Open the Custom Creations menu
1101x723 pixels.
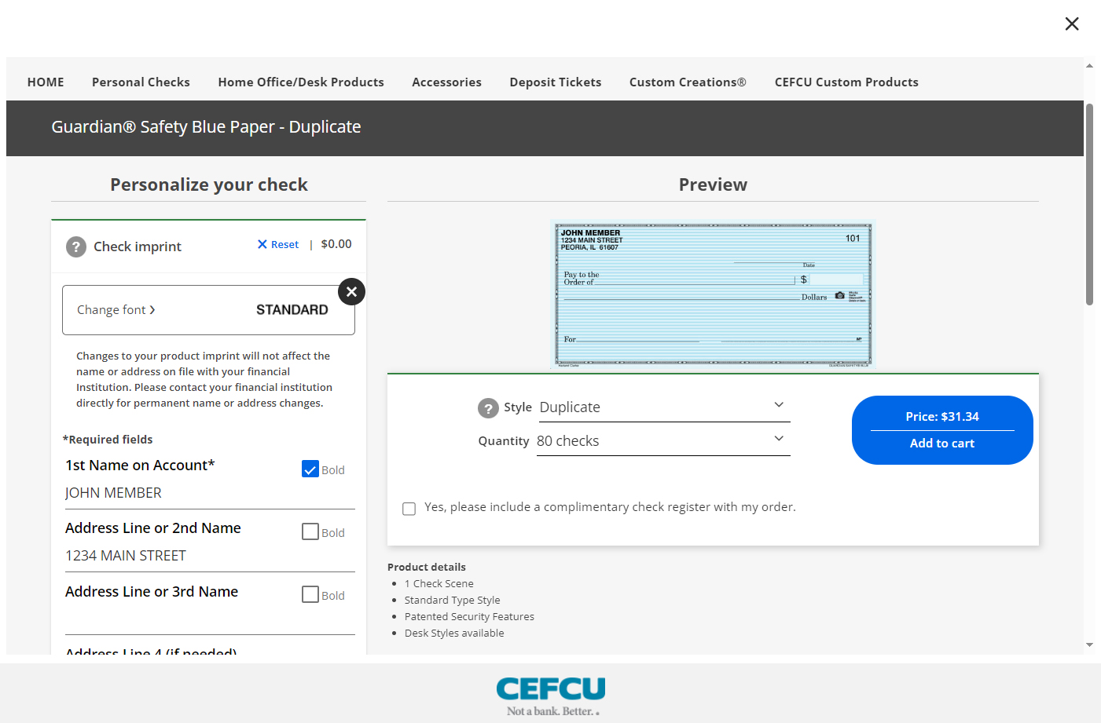[688, 82]
